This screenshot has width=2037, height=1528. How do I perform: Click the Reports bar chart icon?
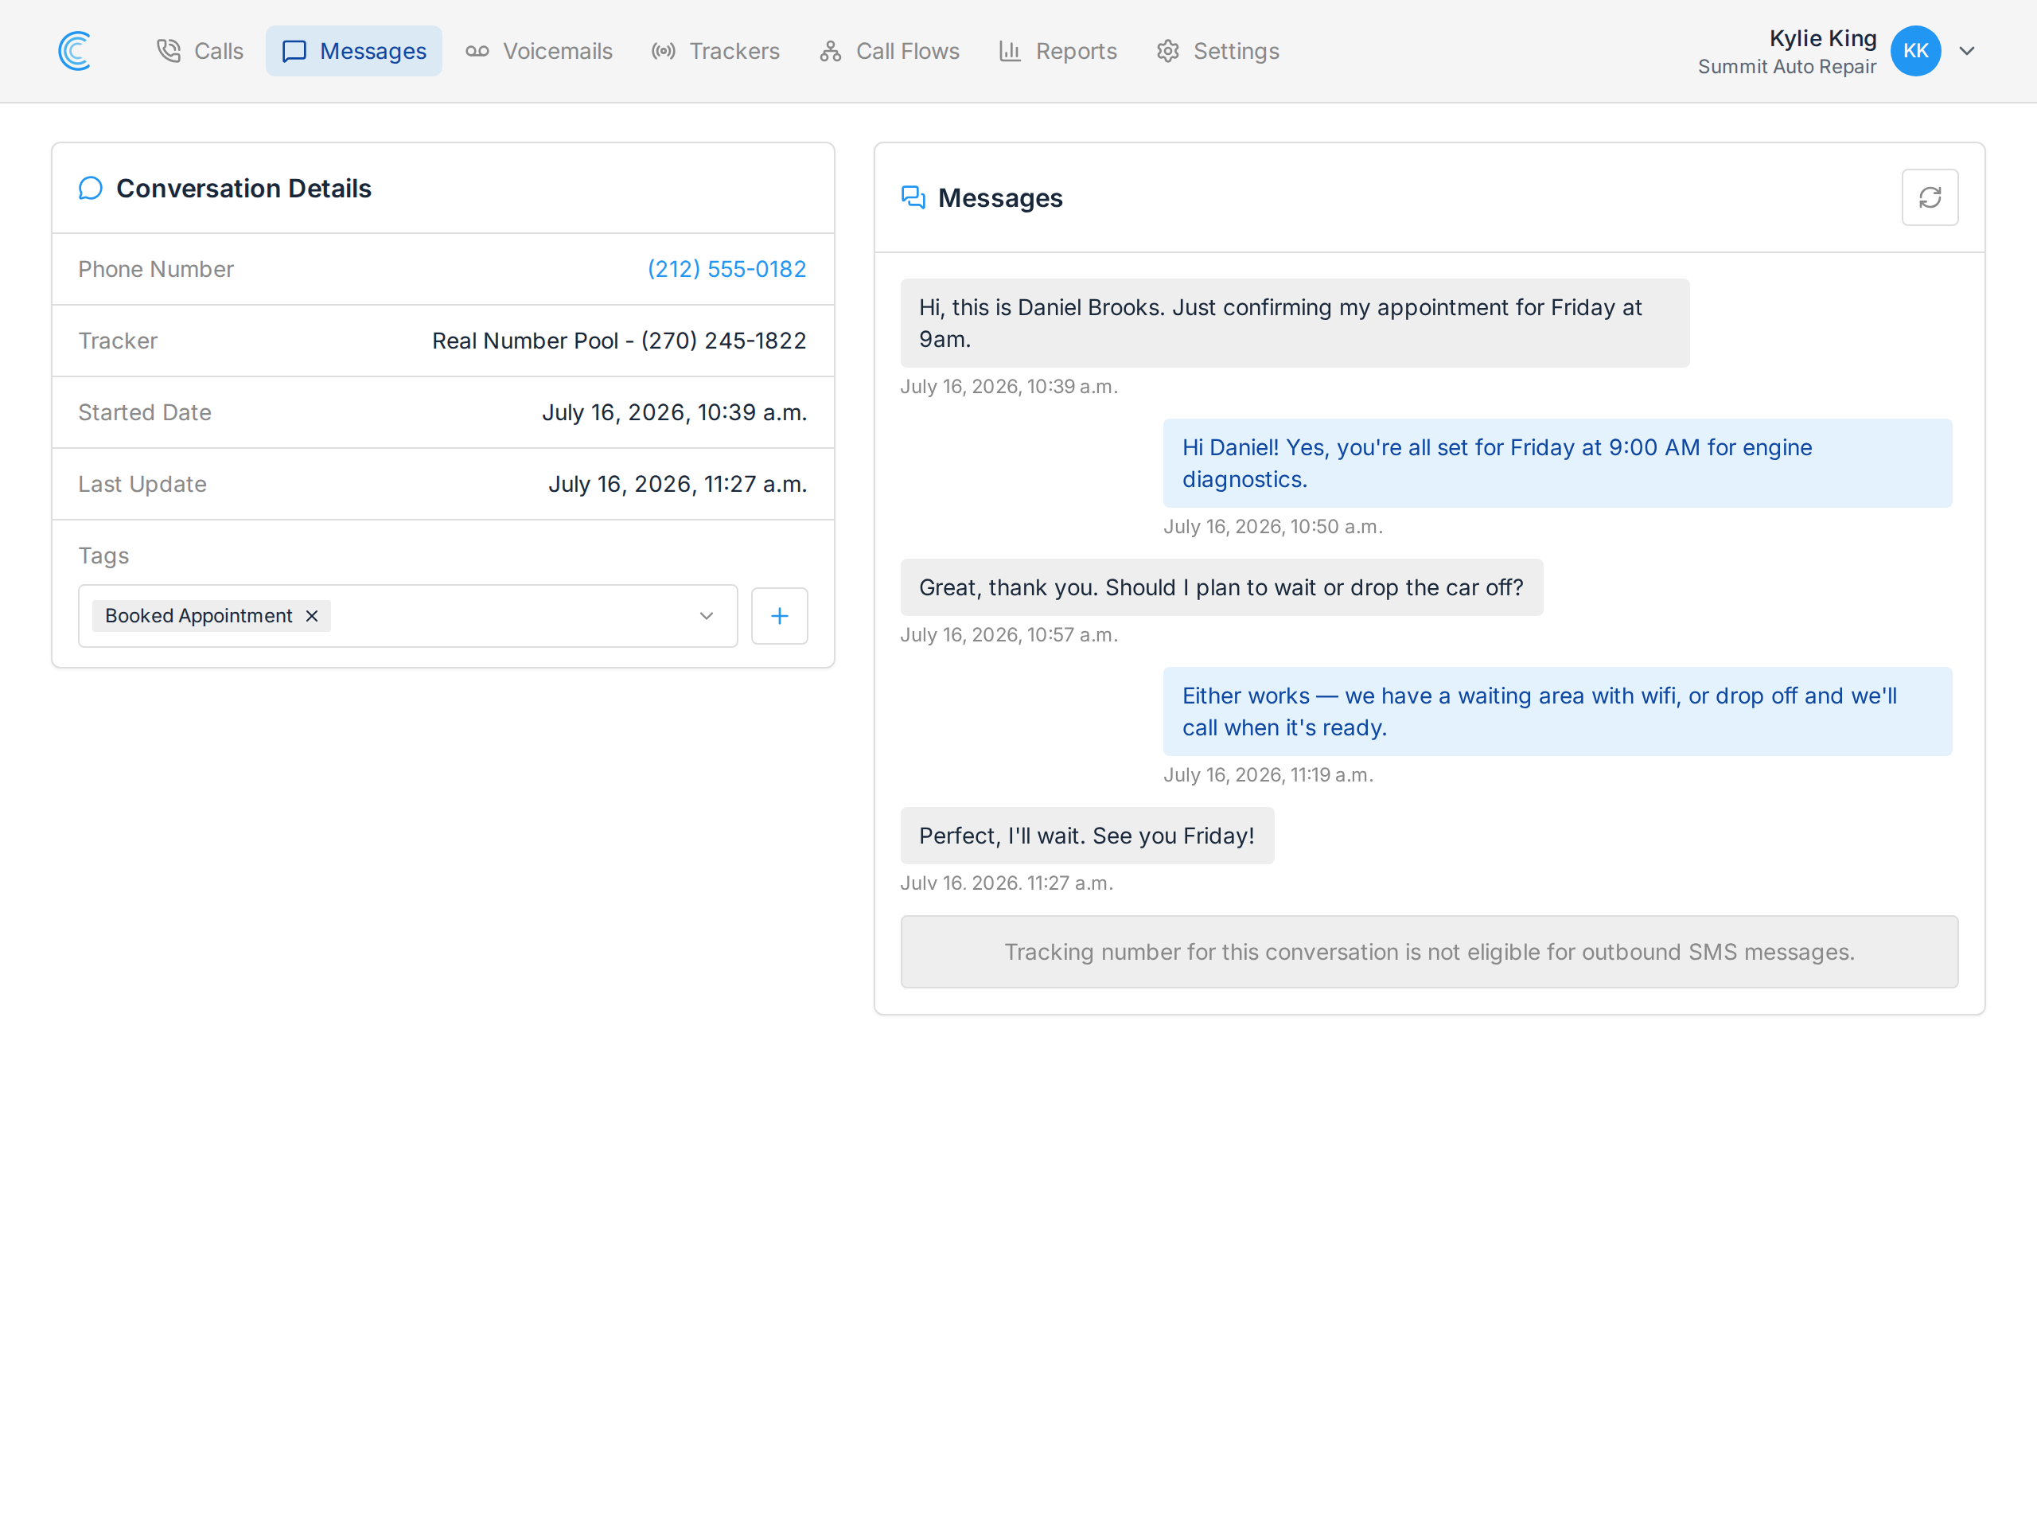[1011, 51]
